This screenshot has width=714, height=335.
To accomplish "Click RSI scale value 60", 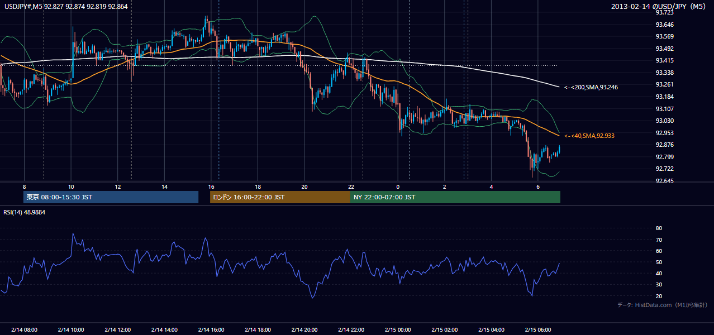I will (659, 251).
